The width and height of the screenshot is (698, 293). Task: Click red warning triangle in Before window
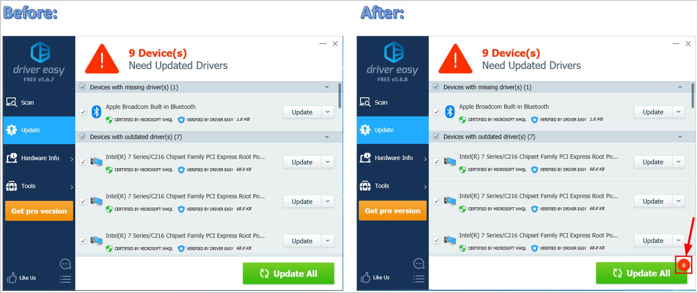102,59
